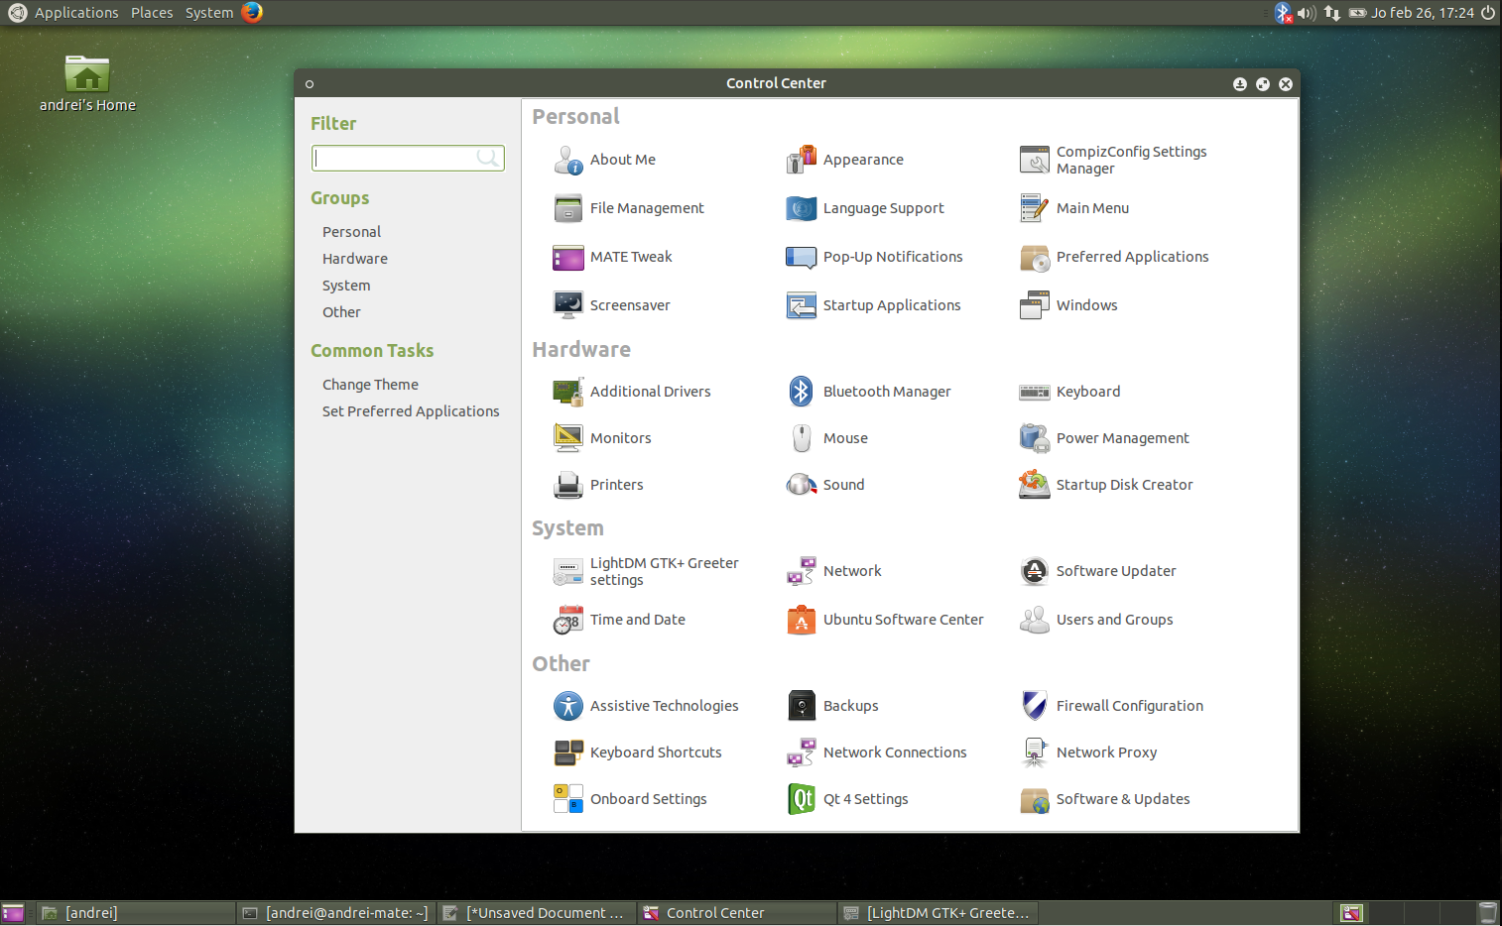The height and width of the screenshot is (926, 1502).
Task: Launch Startup Disk Creator
Action: point(1124,484)
